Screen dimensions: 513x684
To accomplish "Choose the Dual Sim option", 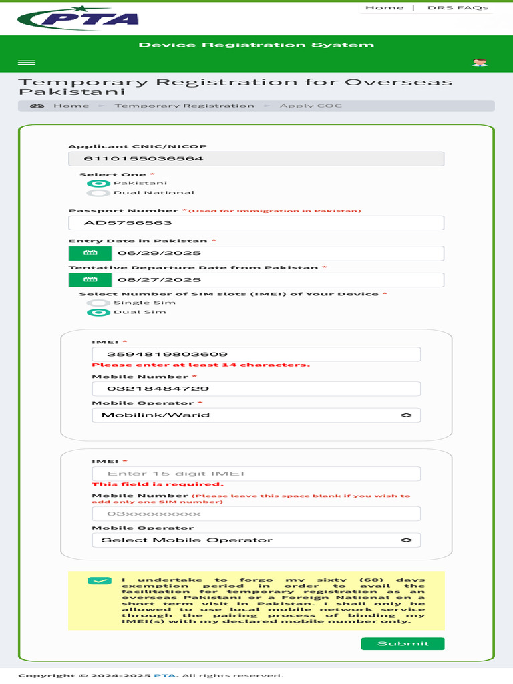I will (98, 313).
